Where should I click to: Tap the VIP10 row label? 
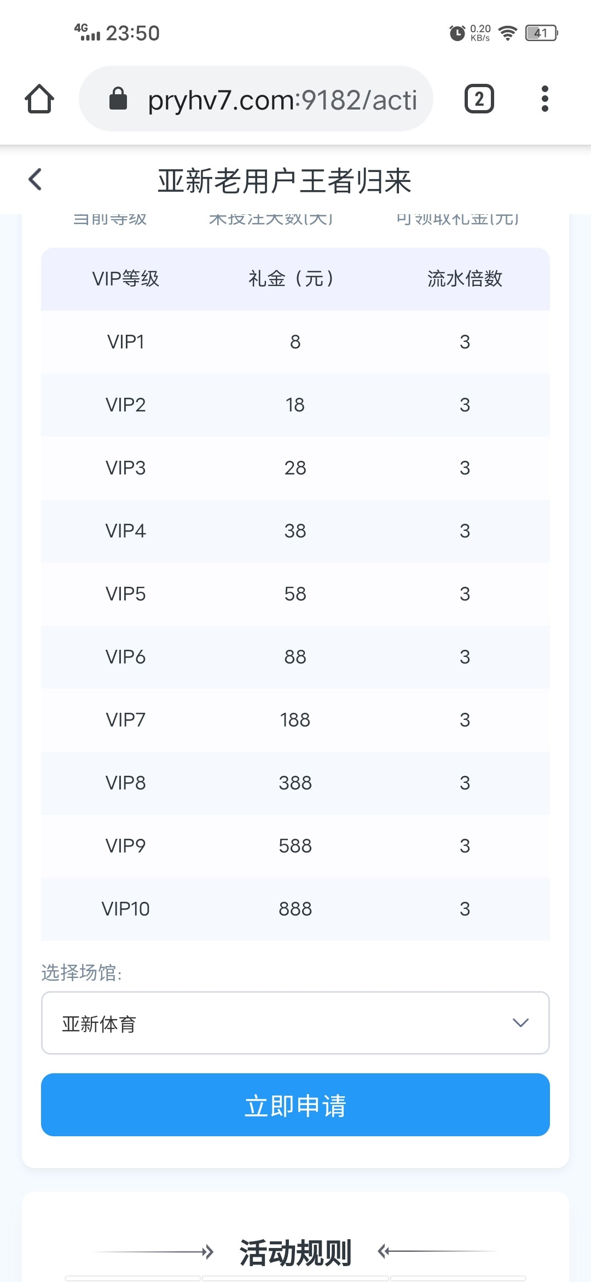click(125, 909)
